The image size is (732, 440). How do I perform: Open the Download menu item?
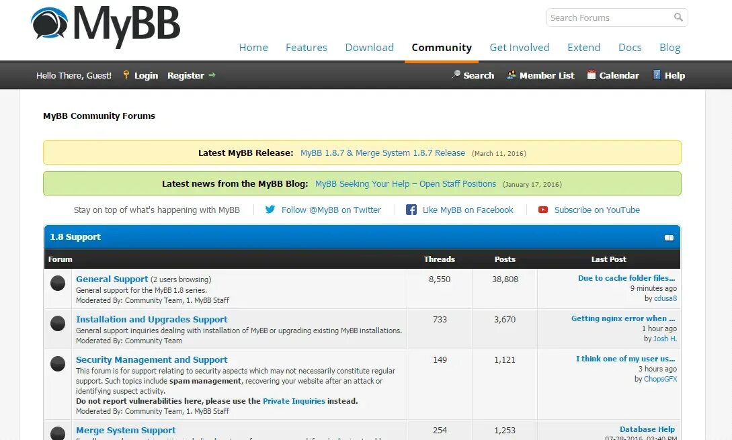coord(369,47)
